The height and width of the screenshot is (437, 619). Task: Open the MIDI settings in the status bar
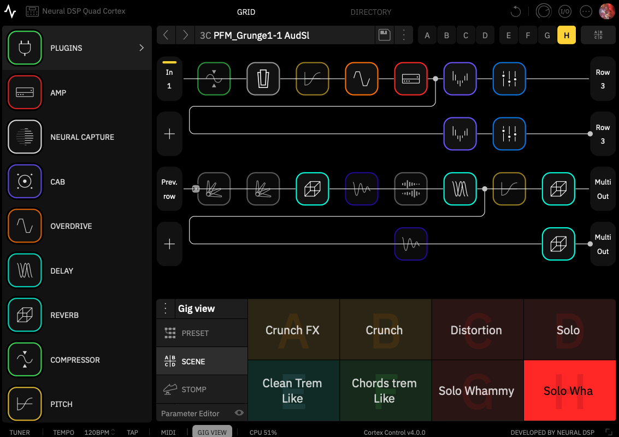(x=168, y=432)
